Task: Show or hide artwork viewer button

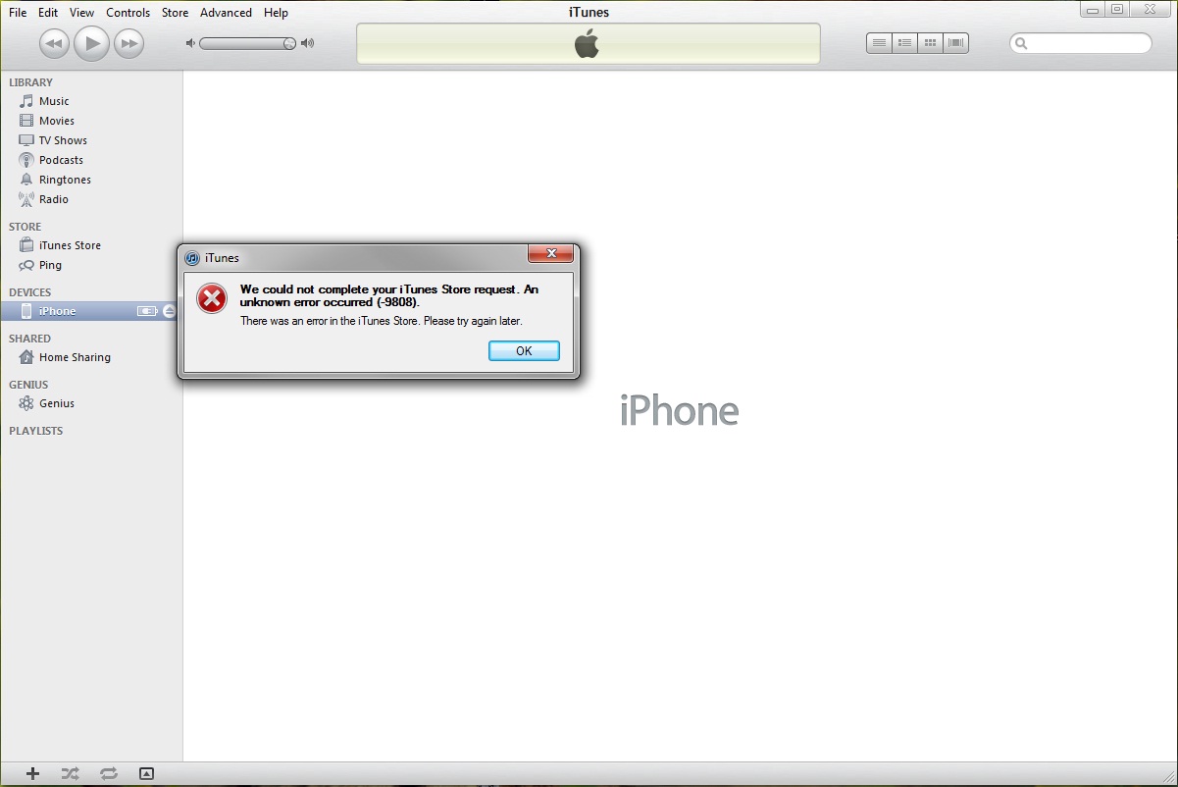Action: 146,773
